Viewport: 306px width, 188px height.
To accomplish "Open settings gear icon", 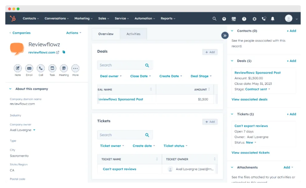I will [x=254, y=19].
